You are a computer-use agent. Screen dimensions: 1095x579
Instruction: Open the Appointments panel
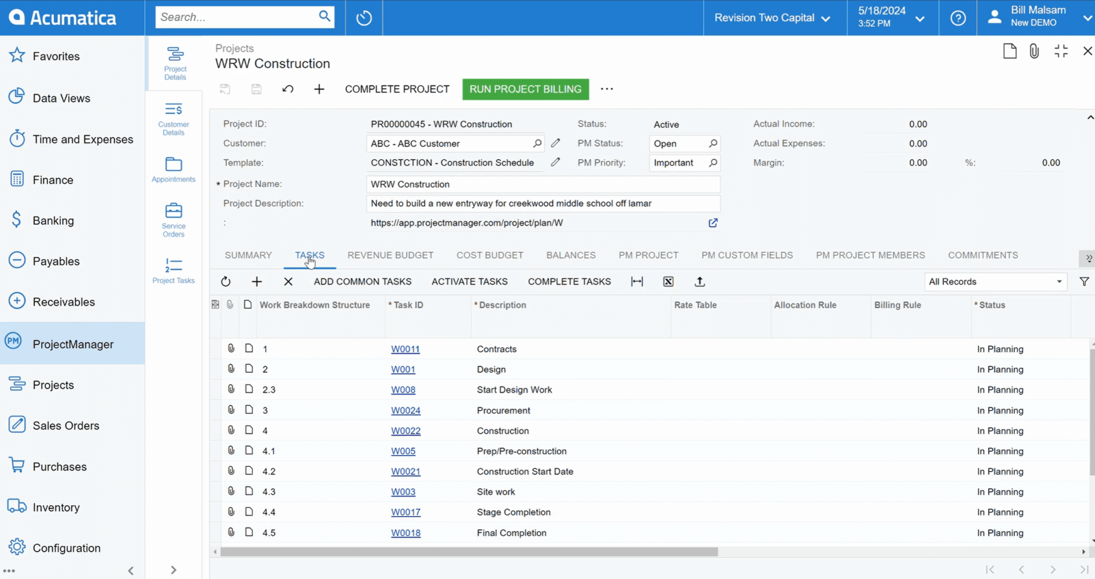173,168
